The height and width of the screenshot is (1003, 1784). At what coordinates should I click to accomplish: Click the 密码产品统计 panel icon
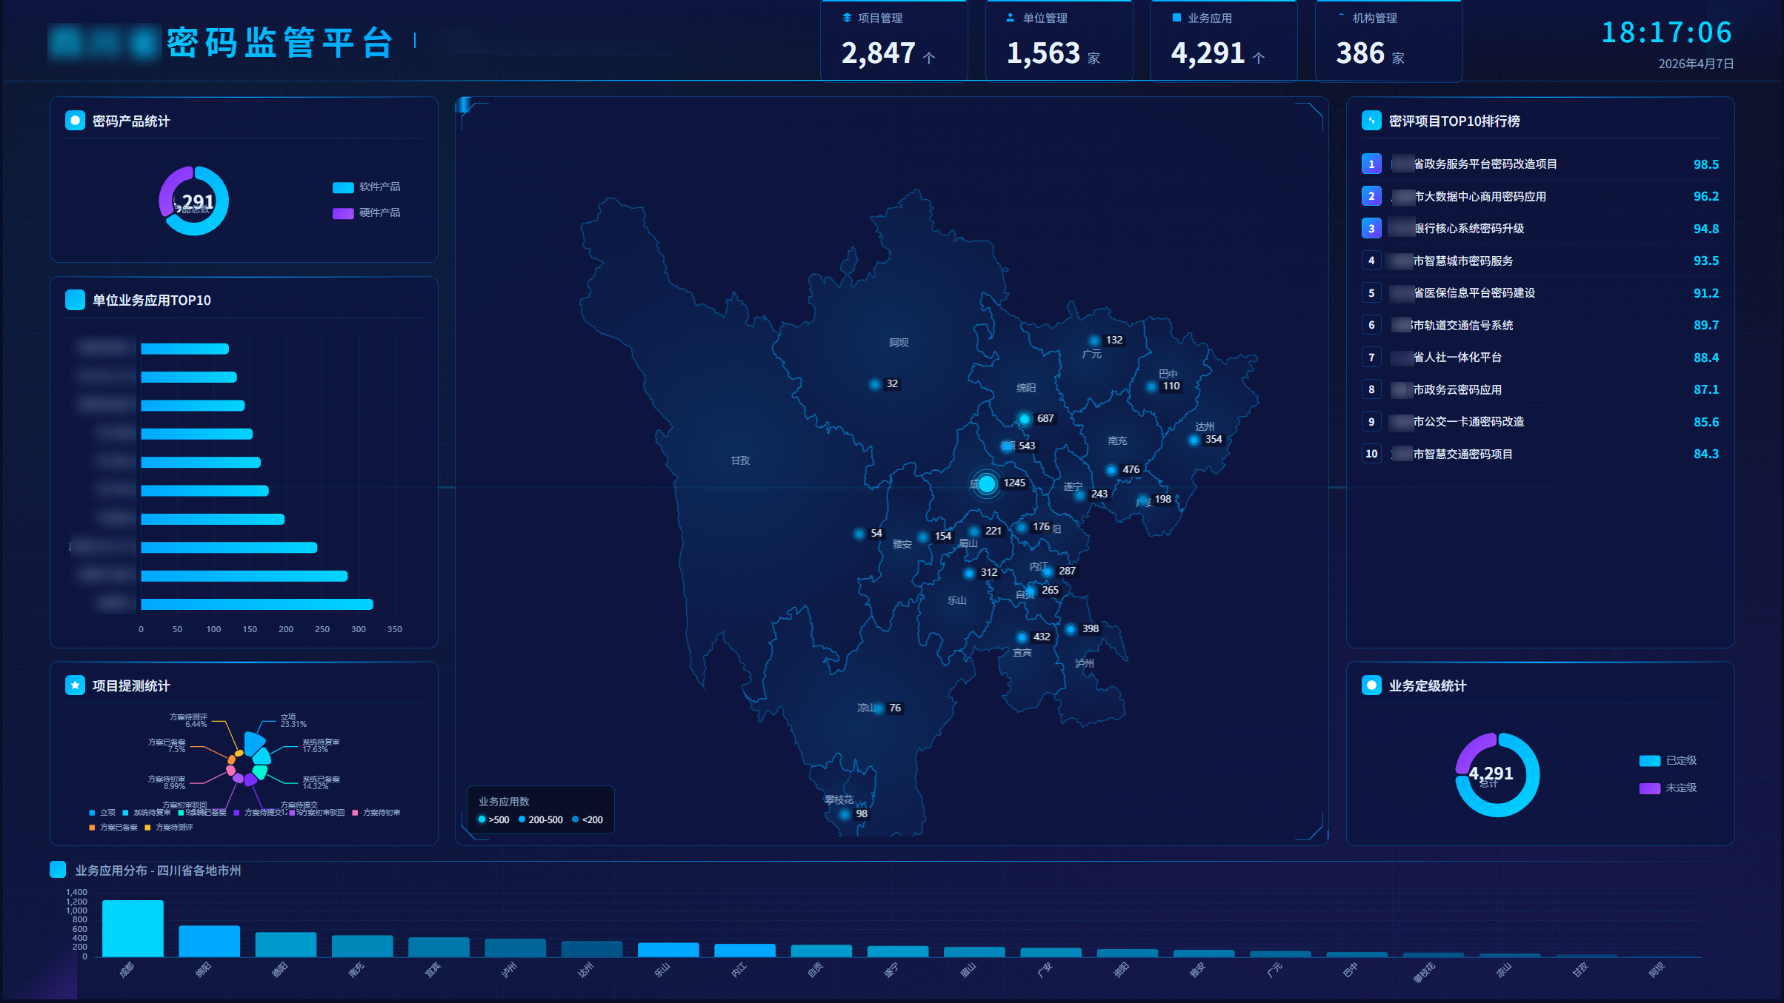tap(75, 121)
